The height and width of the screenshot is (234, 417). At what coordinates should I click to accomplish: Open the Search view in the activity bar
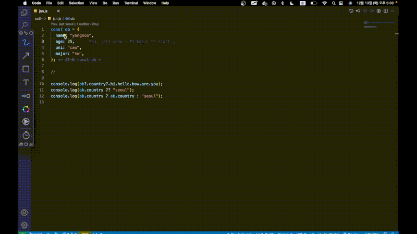24,25
